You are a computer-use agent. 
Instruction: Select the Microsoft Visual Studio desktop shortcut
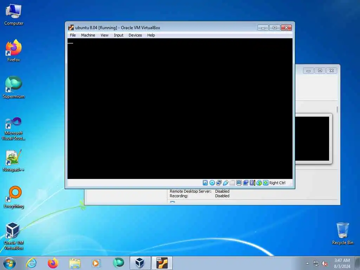coord(14,129)
